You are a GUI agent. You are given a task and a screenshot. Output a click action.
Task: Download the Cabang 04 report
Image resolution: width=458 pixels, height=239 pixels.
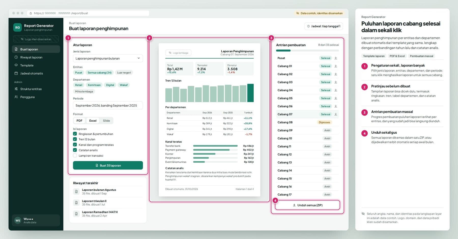click(336, 90)
